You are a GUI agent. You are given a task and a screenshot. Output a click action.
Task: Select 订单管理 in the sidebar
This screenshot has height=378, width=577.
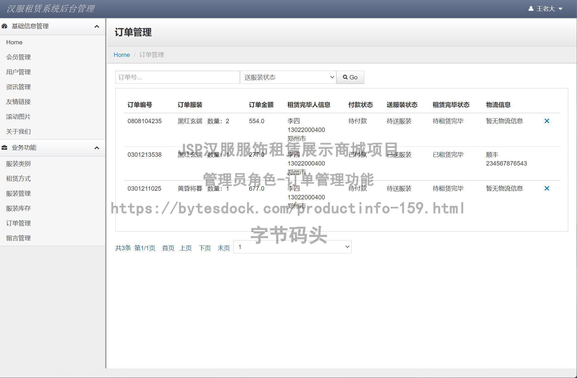(18, 223)
